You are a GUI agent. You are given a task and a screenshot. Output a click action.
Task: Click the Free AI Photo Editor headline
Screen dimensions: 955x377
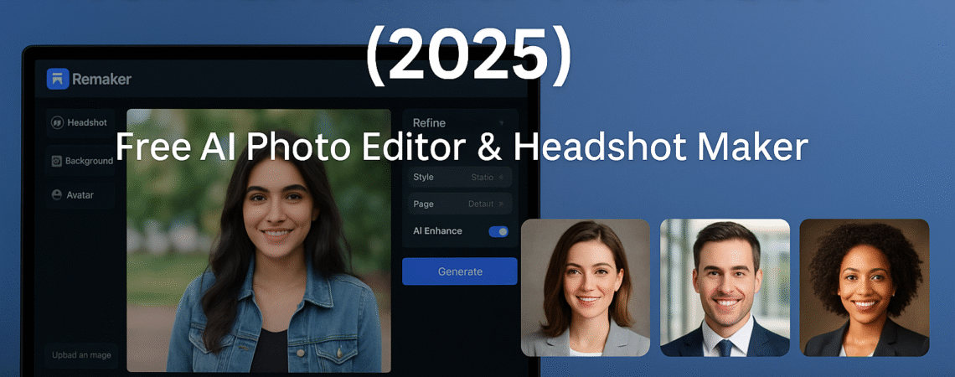[461, 147]
